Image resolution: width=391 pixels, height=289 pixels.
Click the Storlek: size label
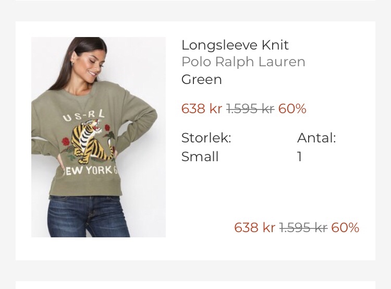click(206, 138)
